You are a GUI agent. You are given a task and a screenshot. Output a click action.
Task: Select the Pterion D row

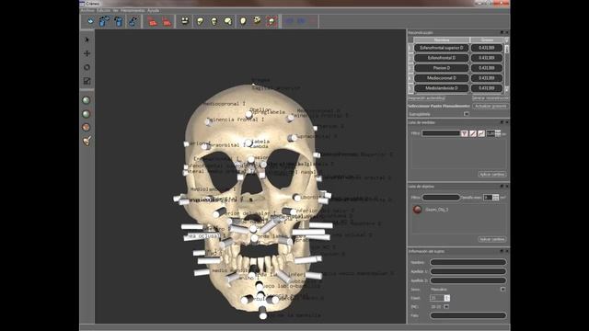coord(442,68)
